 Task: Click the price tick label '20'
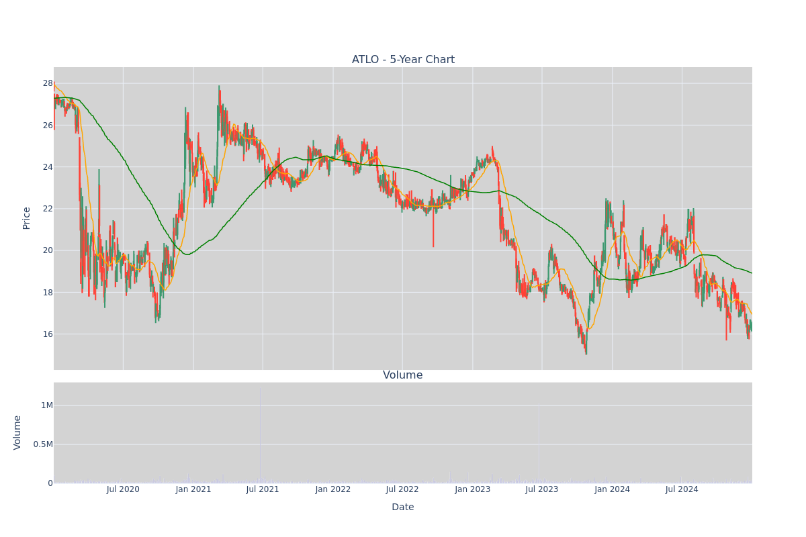point(48,250)
